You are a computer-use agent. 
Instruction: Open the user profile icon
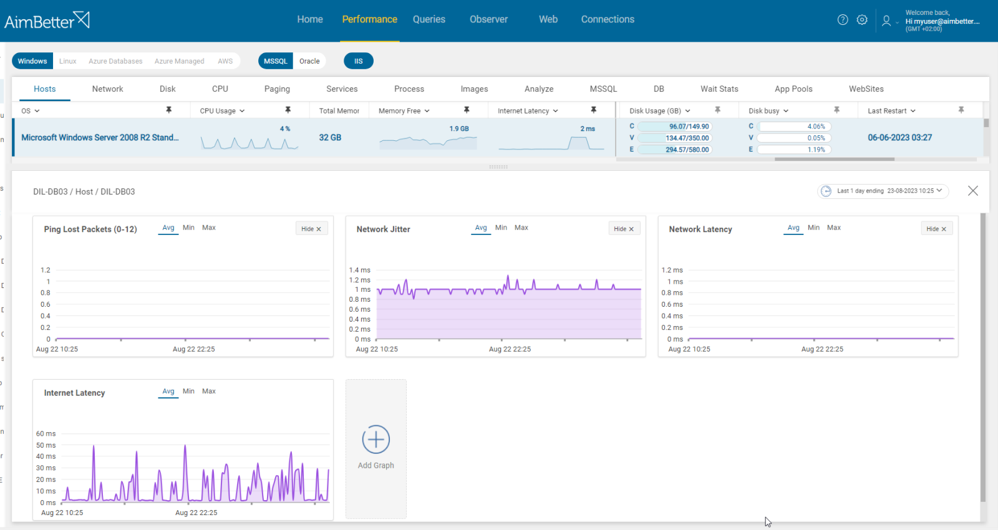886,21
